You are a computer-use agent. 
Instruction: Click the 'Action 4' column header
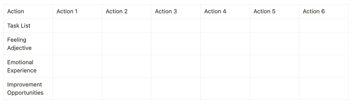[225, 11]
